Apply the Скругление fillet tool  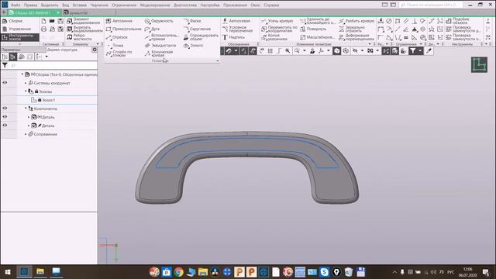(x=197, y=29)
